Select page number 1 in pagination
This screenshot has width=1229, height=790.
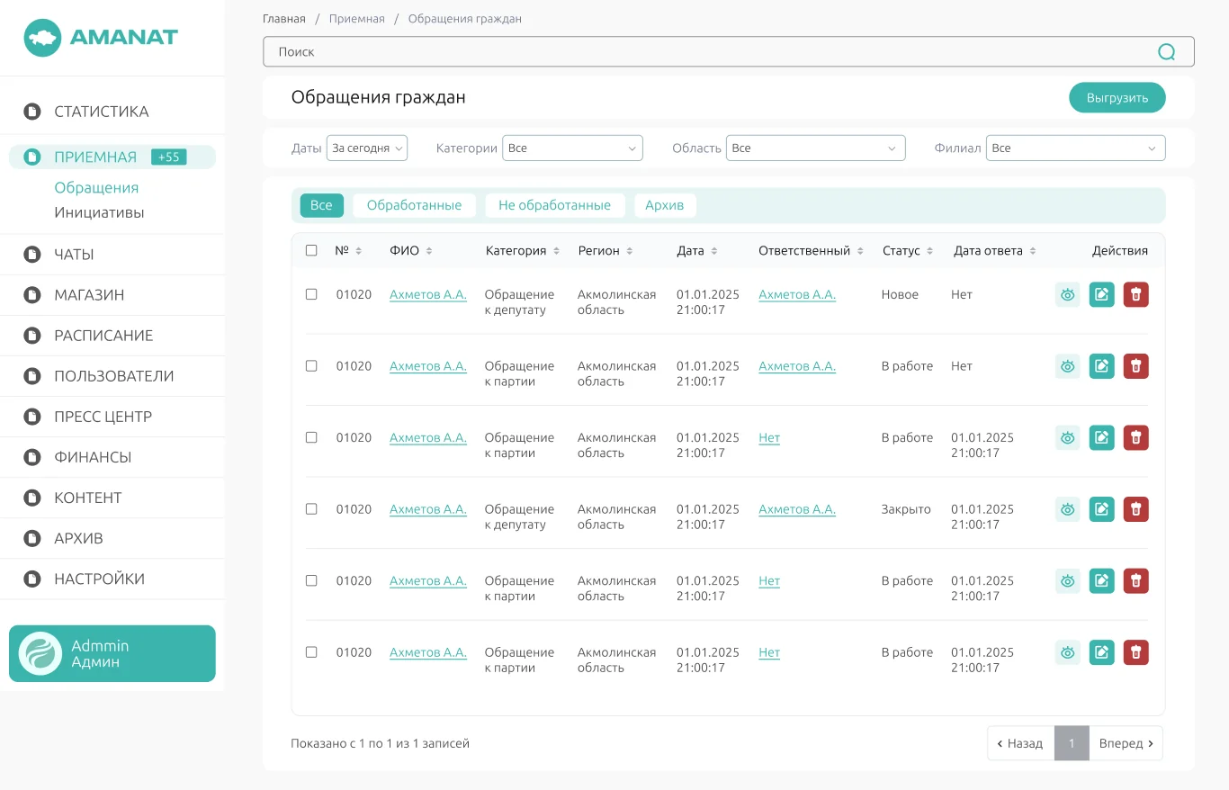coord(1072,743)
